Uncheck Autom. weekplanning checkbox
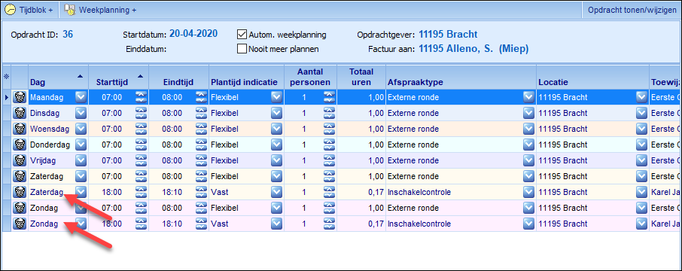The image size is (682, 271). (242, 35)
